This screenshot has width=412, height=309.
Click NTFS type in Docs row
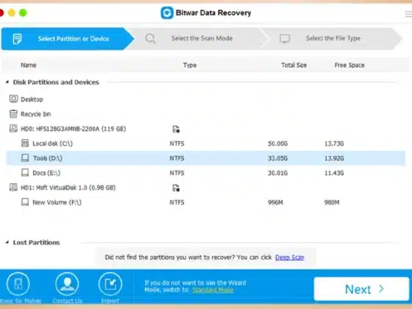point(177,173)
